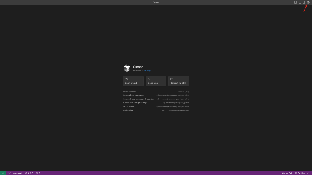312x175 pixels.
Task: Click the Open project button
Action: 133,81
